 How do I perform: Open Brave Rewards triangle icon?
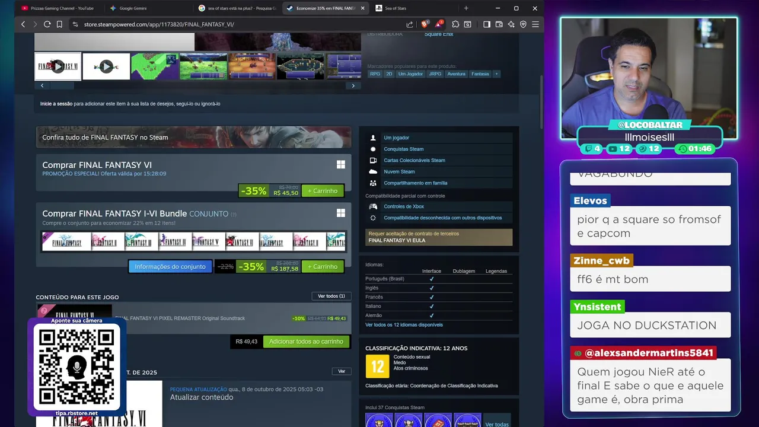click(439, 24)
